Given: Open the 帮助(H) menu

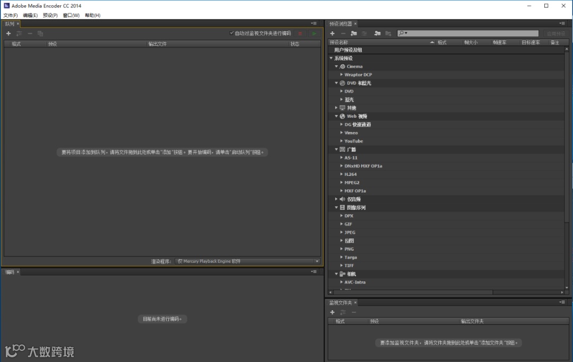Looking at the screenshot, I should 92,15.
